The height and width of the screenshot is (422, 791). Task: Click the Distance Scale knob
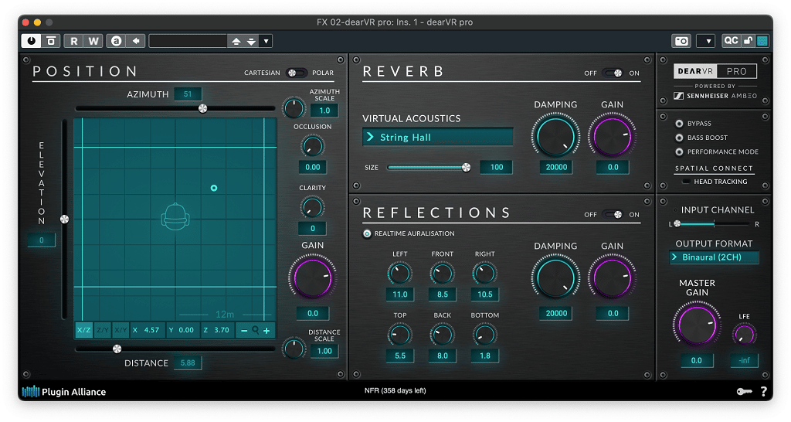click(294, 349)
